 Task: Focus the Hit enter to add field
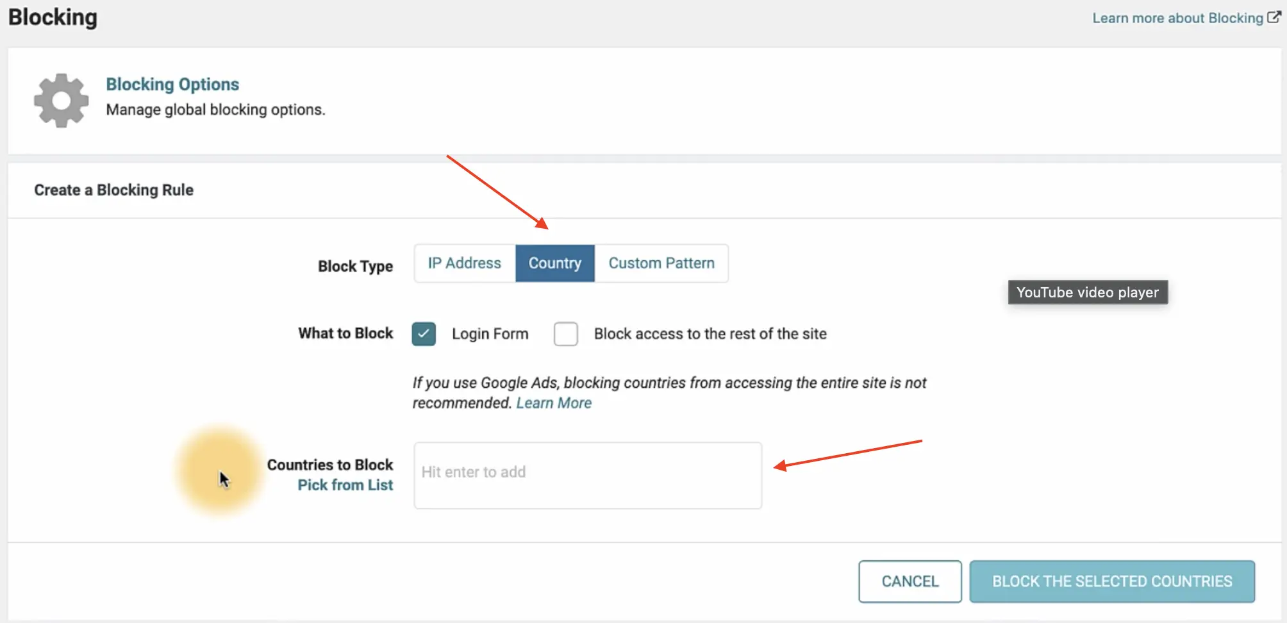point(588,475)
